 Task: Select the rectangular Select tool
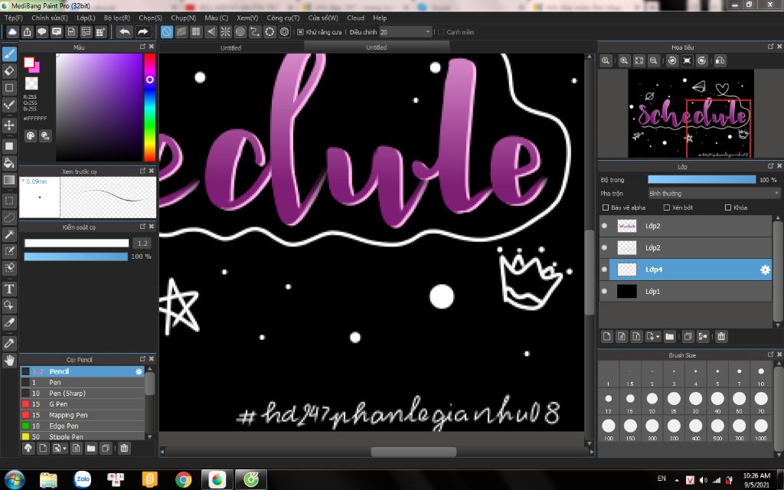(x=9, y=201)
